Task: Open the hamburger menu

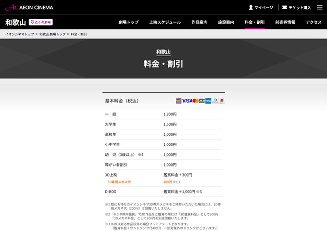Action: (320, 7)
